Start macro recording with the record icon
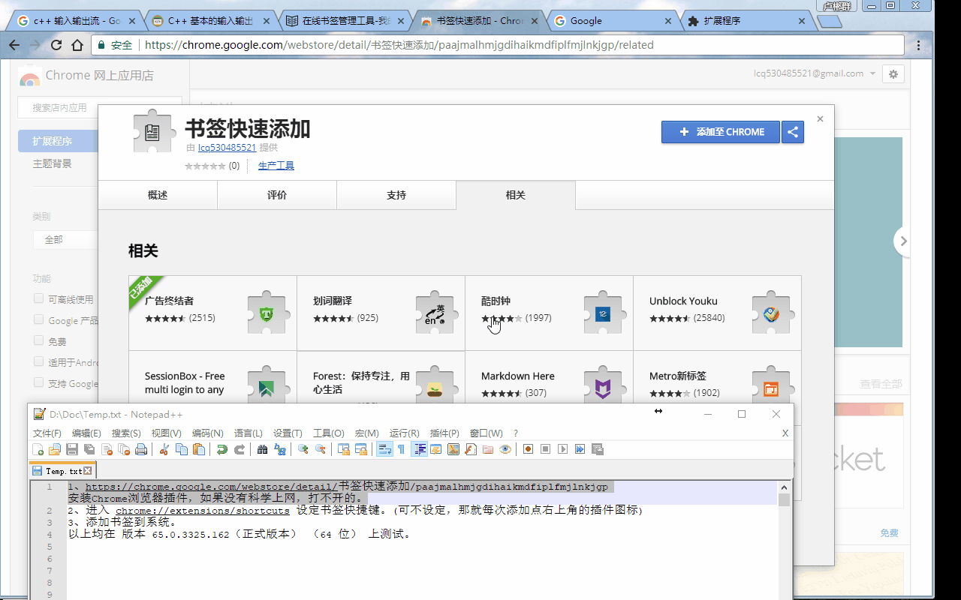Screen dimensions: 961x600 pos(528,449)
